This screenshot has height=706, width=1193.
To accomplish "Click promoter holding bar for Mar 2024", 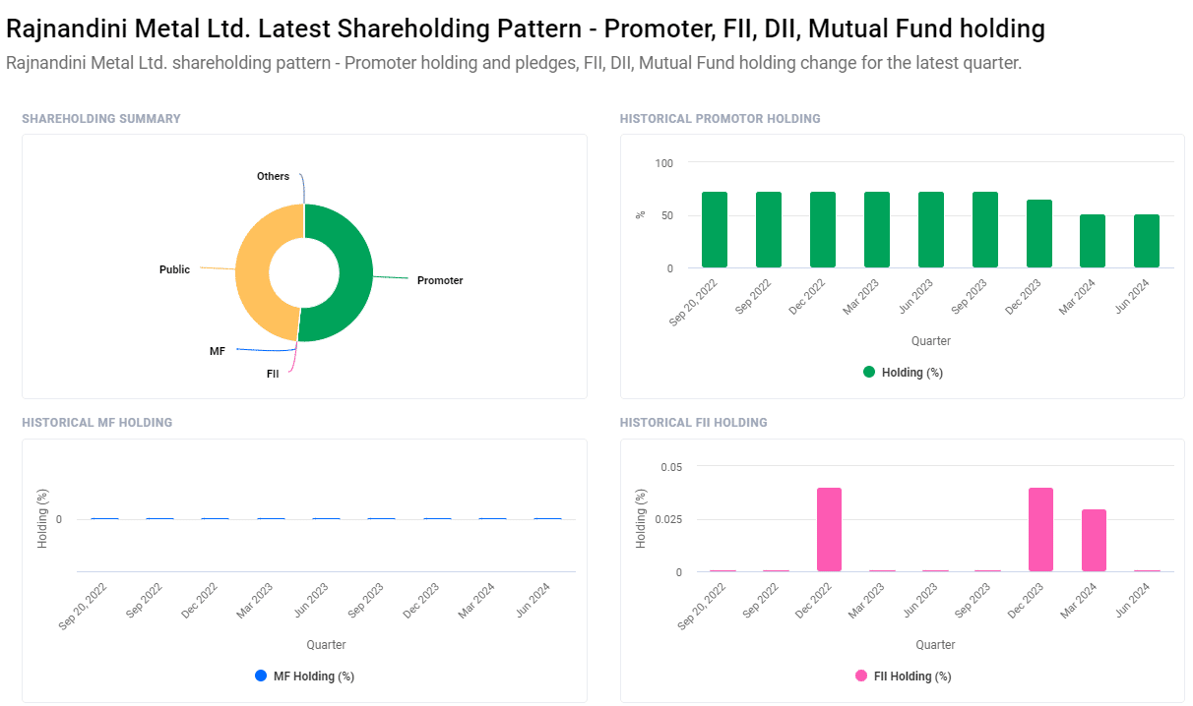I will 1093,241.
